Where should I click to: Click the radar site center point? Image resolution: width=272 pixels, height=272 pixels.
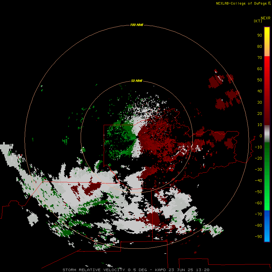coord(137,137)
